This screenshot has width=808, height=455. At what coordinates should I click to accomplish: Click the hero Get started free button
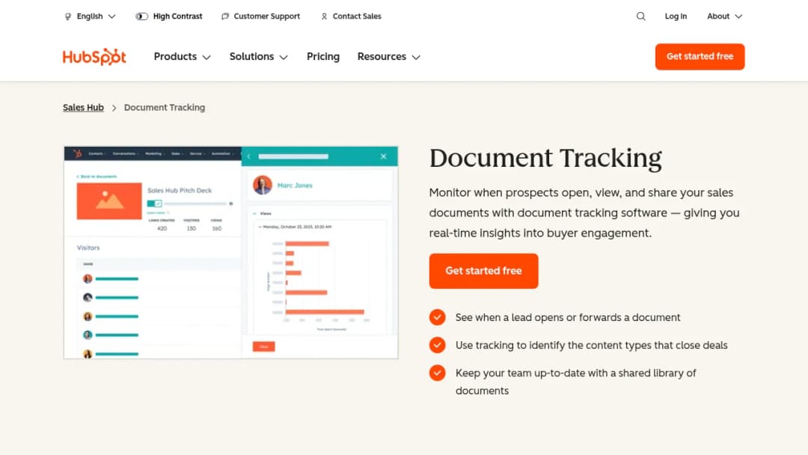coord(483,271)
